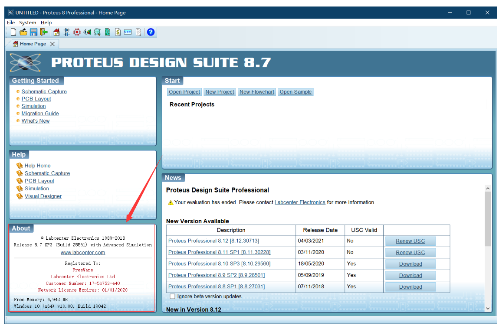Image resolution: width=499 pixels, height=329 pixels.
Task: Click the News panel scrollbar thumb
Action: point(488,219)
